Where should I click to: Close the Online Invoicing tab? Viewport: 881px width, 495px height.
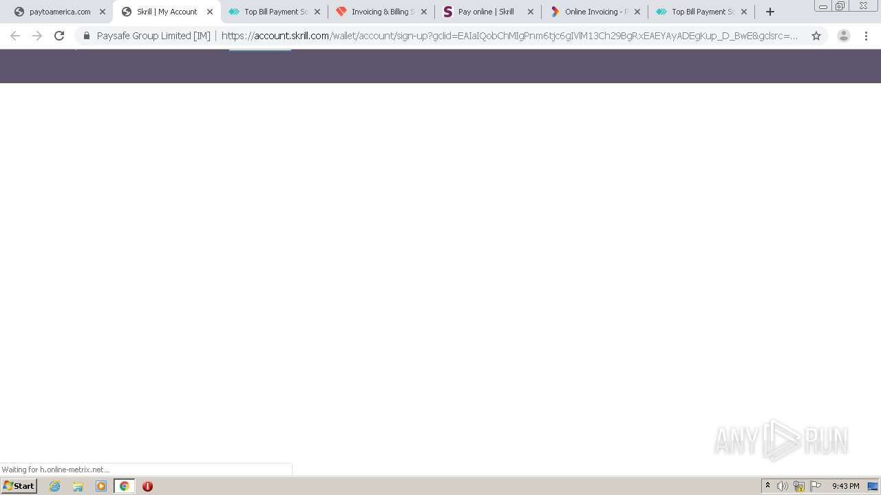tap(637, 12)
